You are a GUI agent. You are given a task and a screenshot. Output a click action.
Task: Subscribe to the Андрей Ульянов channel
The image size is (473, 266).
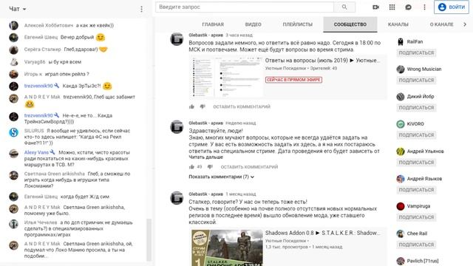click(416, 163)
